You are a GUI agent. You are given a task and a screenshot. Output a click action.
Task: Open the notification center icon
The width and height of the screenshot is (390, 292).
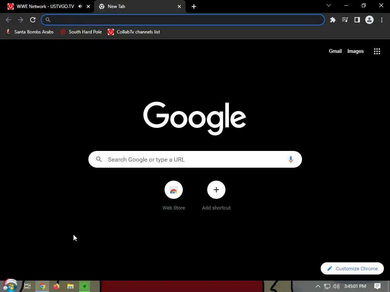tap(377, 286)
